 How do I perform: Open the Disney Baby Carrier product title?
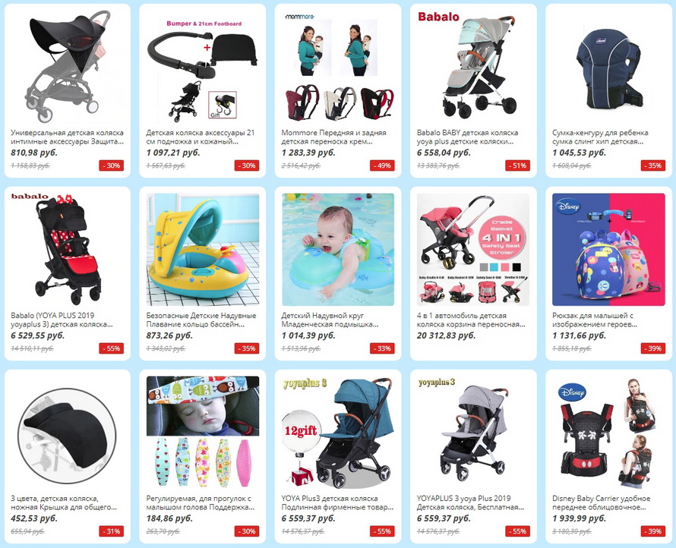(x=602, y=502)
